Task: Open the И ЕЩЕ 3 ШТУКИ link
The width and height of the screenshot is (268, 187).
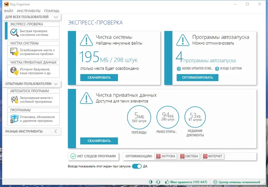Action: click(231, 68)
